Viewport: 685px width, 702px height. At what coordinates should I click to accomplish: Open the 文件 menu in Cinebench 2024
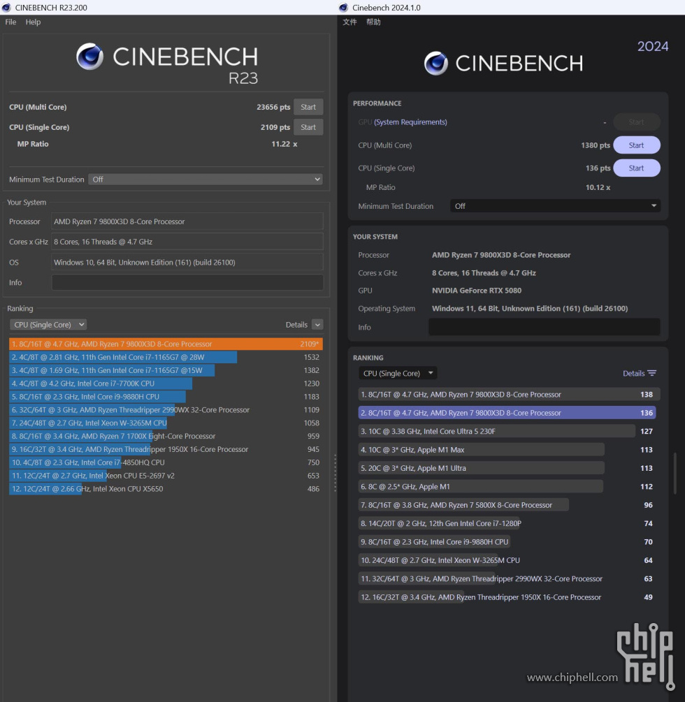349,22
